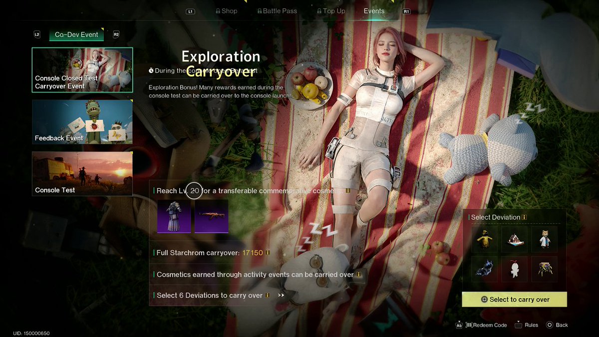The width and height of the screenshot is (599, 337).
Task: Open Console Closed Test Carryover Event card
Action: [82, 70]
